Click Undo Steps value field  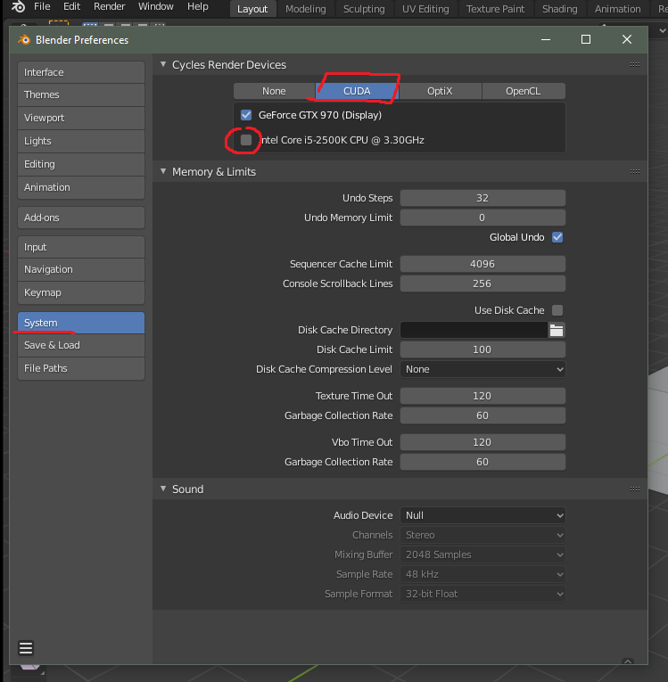pos(482,198)
